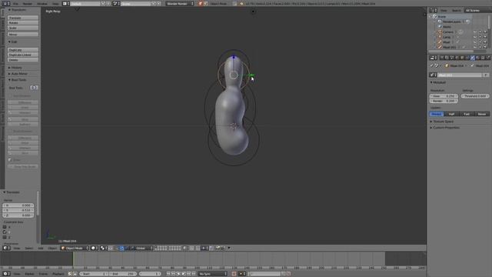Toggle visibility eye for Camera

click(475, 32)
